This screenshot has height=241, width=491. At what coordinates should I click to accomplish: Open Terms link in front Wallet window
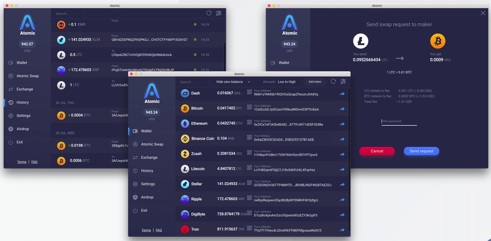point(146,230)
